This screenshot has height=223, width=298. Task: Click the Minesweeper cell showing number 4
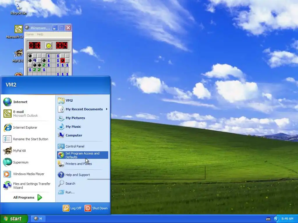point(35,60)
